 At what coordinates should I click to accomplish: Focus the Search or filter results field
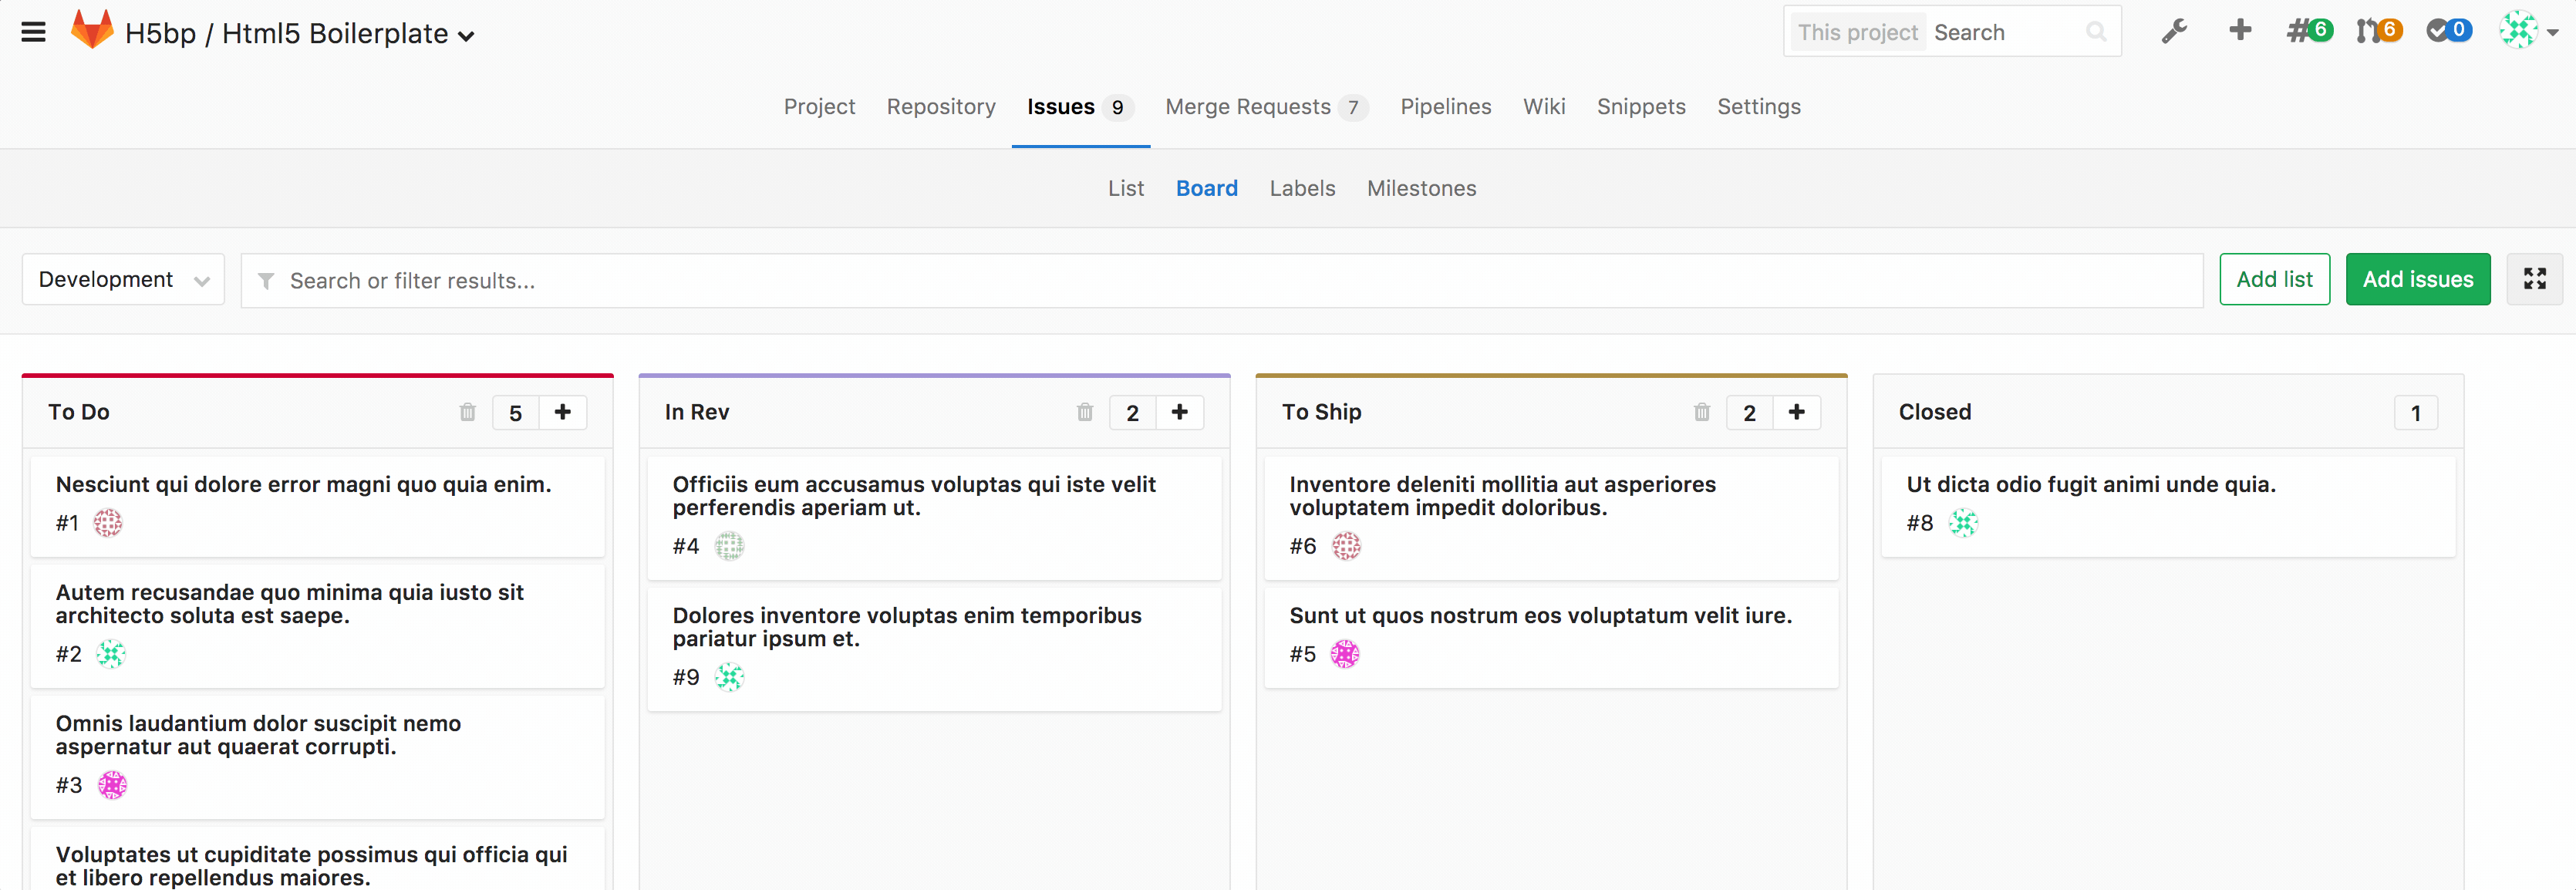pyautogui.click(x=1220, y=281)
